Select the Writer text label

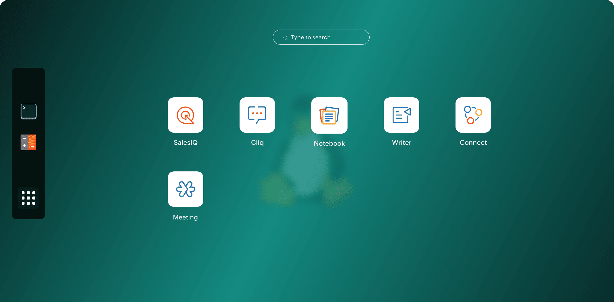[401, 142]
